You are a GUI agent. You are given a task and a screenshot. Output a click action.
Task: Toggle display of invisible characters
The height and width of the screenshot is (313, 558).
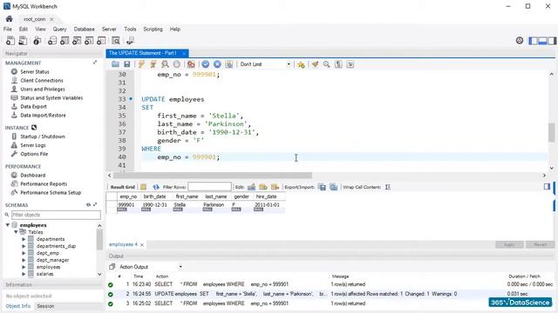point(338,64)
